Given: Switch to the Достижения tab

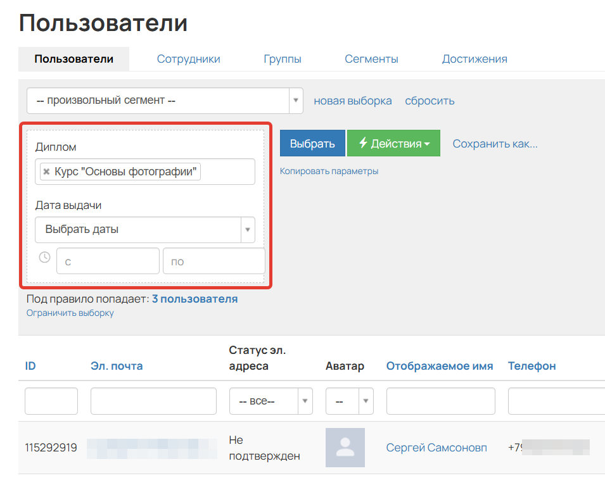Looking at the screenshot, I should click(x=474, y=58).
